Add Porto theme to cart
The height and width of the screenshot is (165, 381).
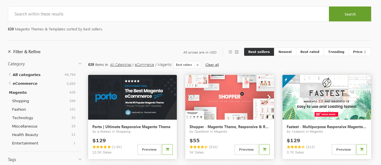point(167,149)
